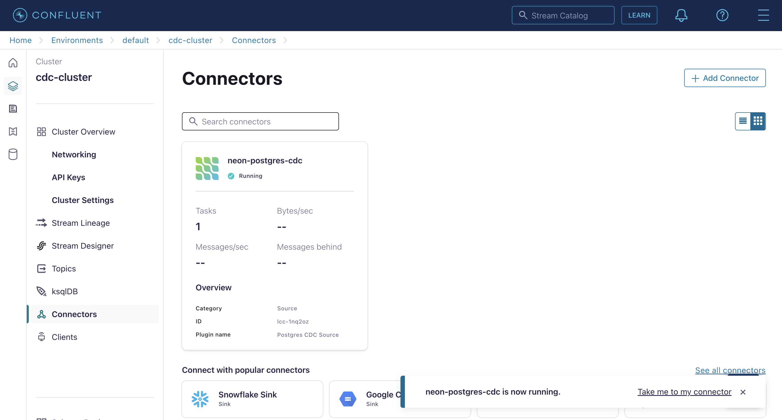Dismiss the running notification toast

coord(743,392)
